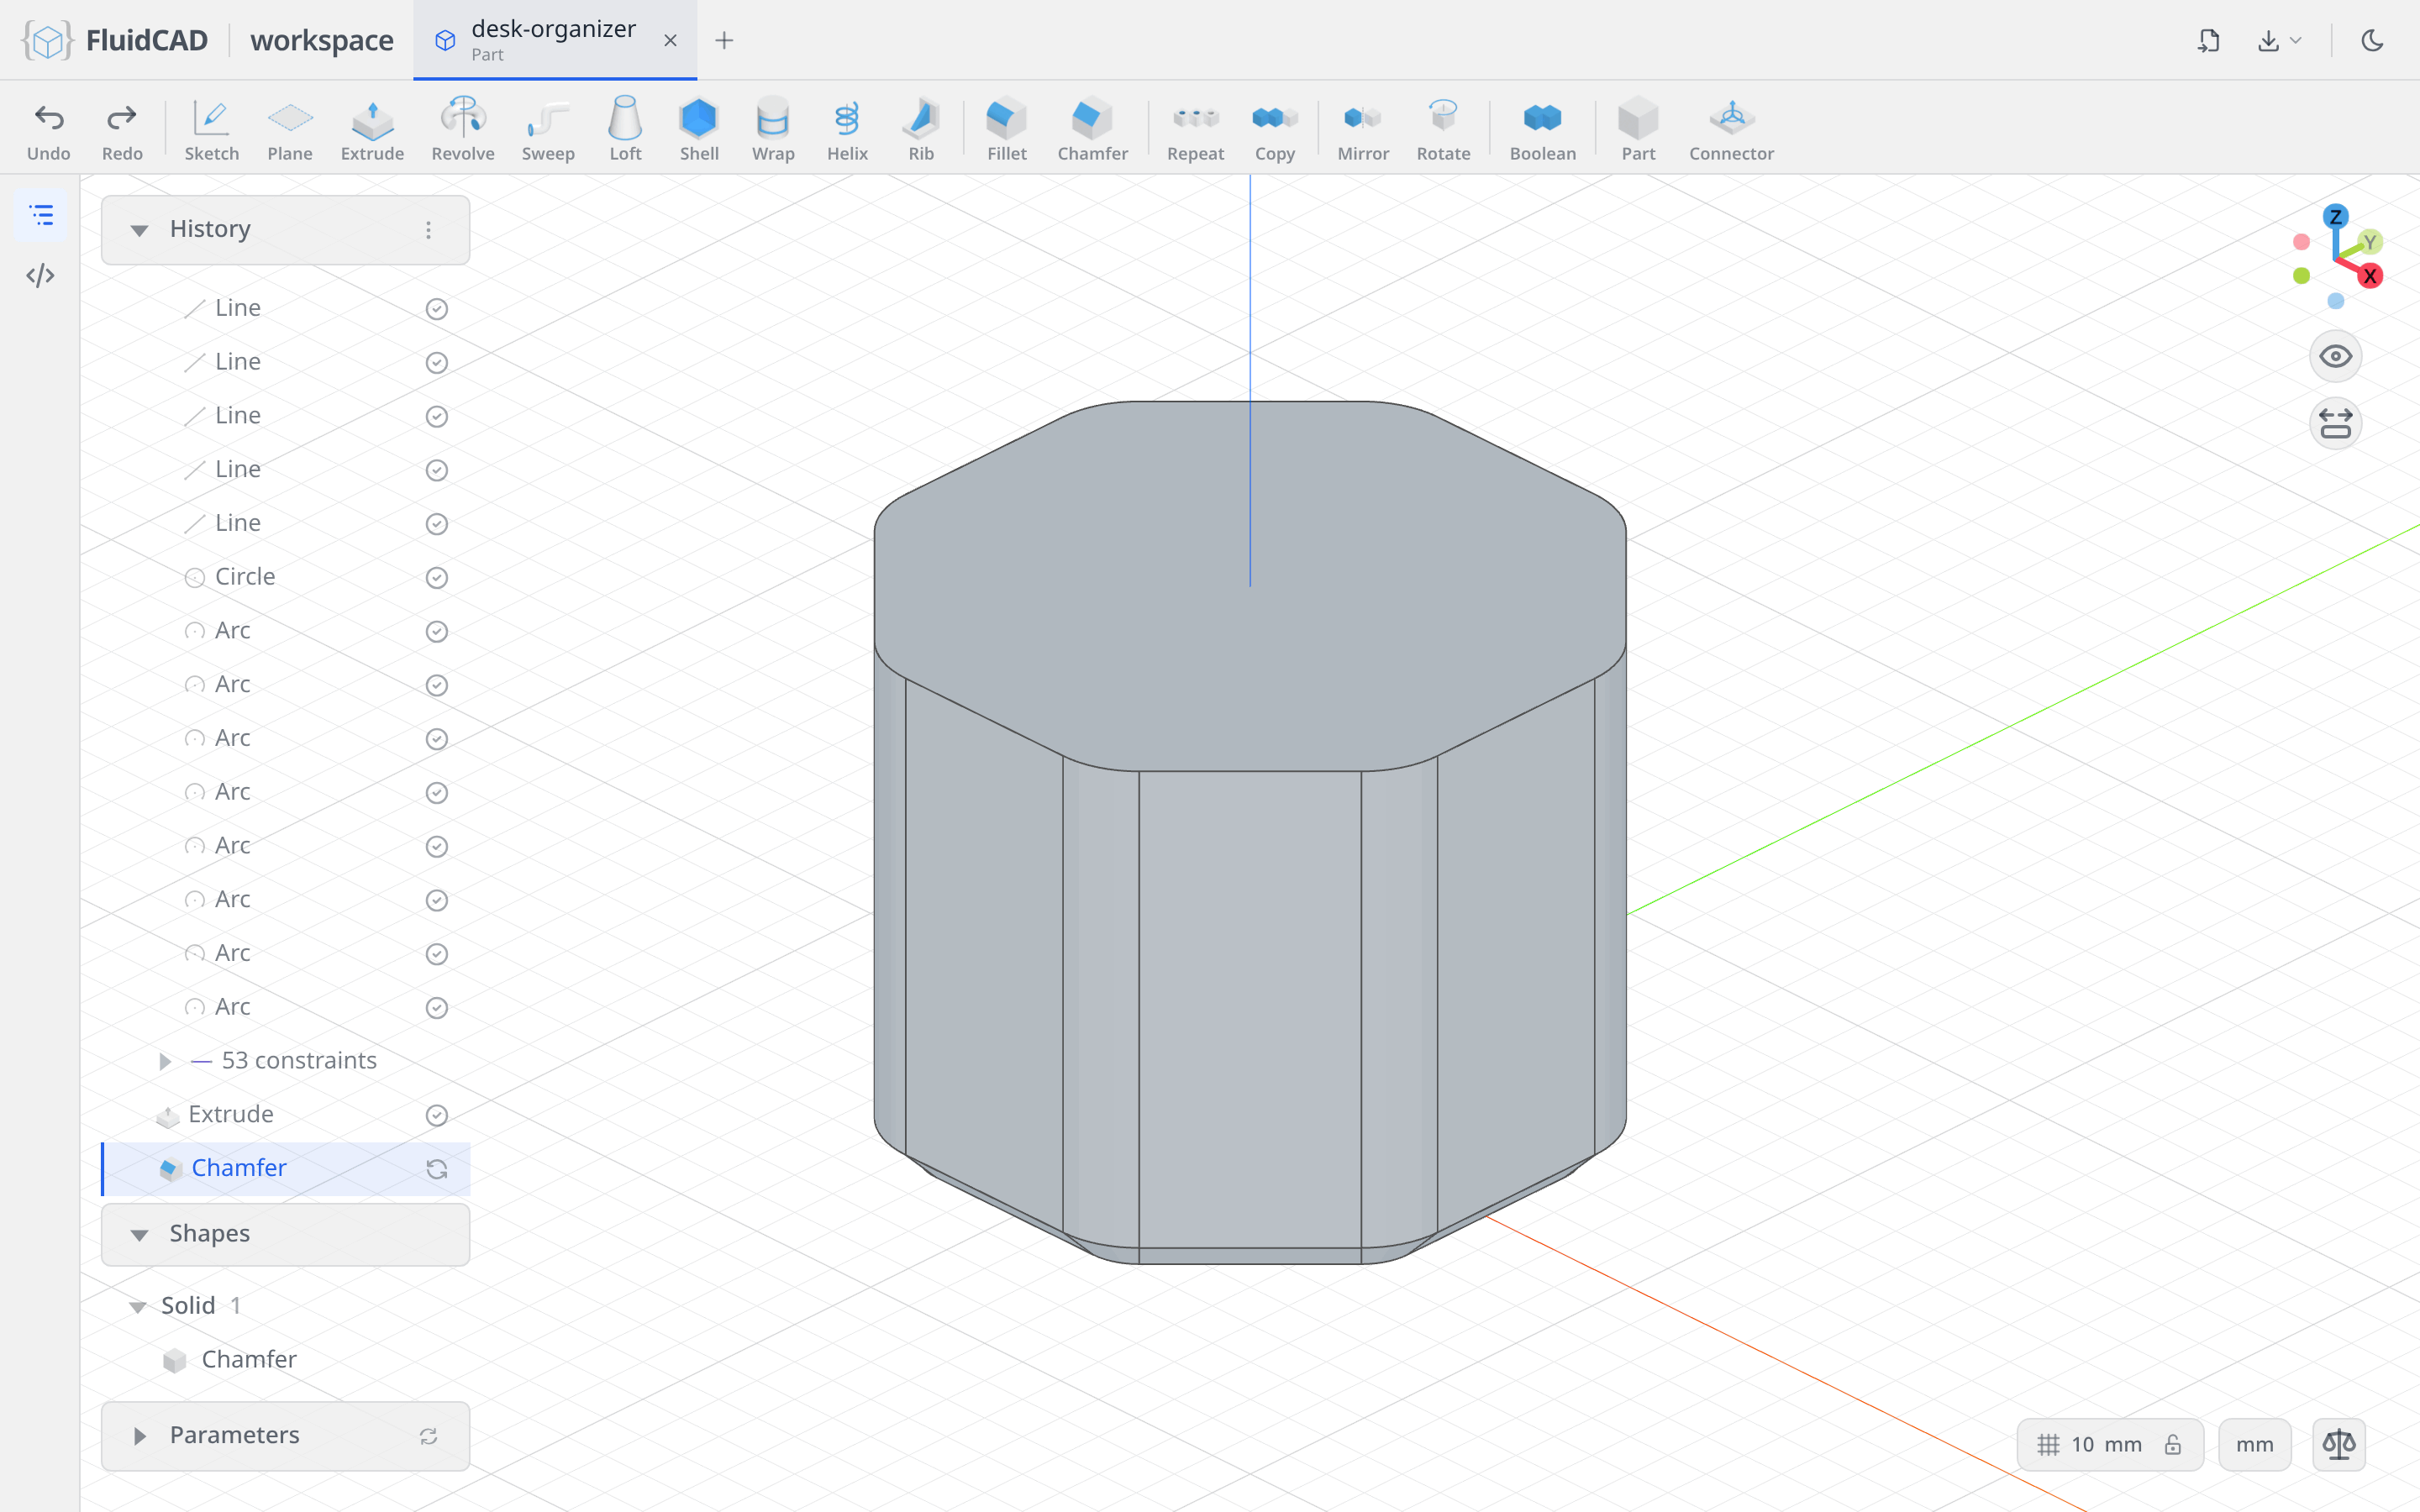Toggle dark mode moon icon
2420x1512 pixels.
[2372, 40]
